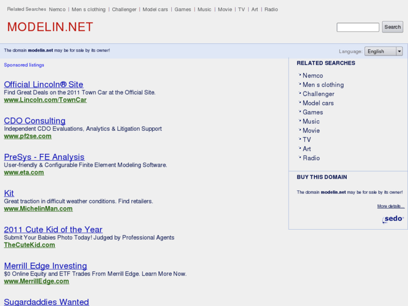Click Movie in the Related Searches sidebar
The image size is (408, 306).
click(x=311, y=130)
